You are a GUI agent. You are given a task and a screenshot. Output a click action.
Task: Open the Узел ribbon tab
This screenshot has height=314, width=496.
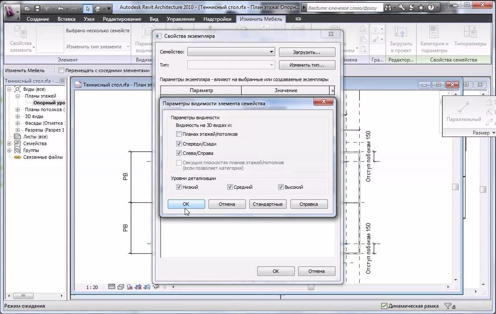[x=89, y=19]
